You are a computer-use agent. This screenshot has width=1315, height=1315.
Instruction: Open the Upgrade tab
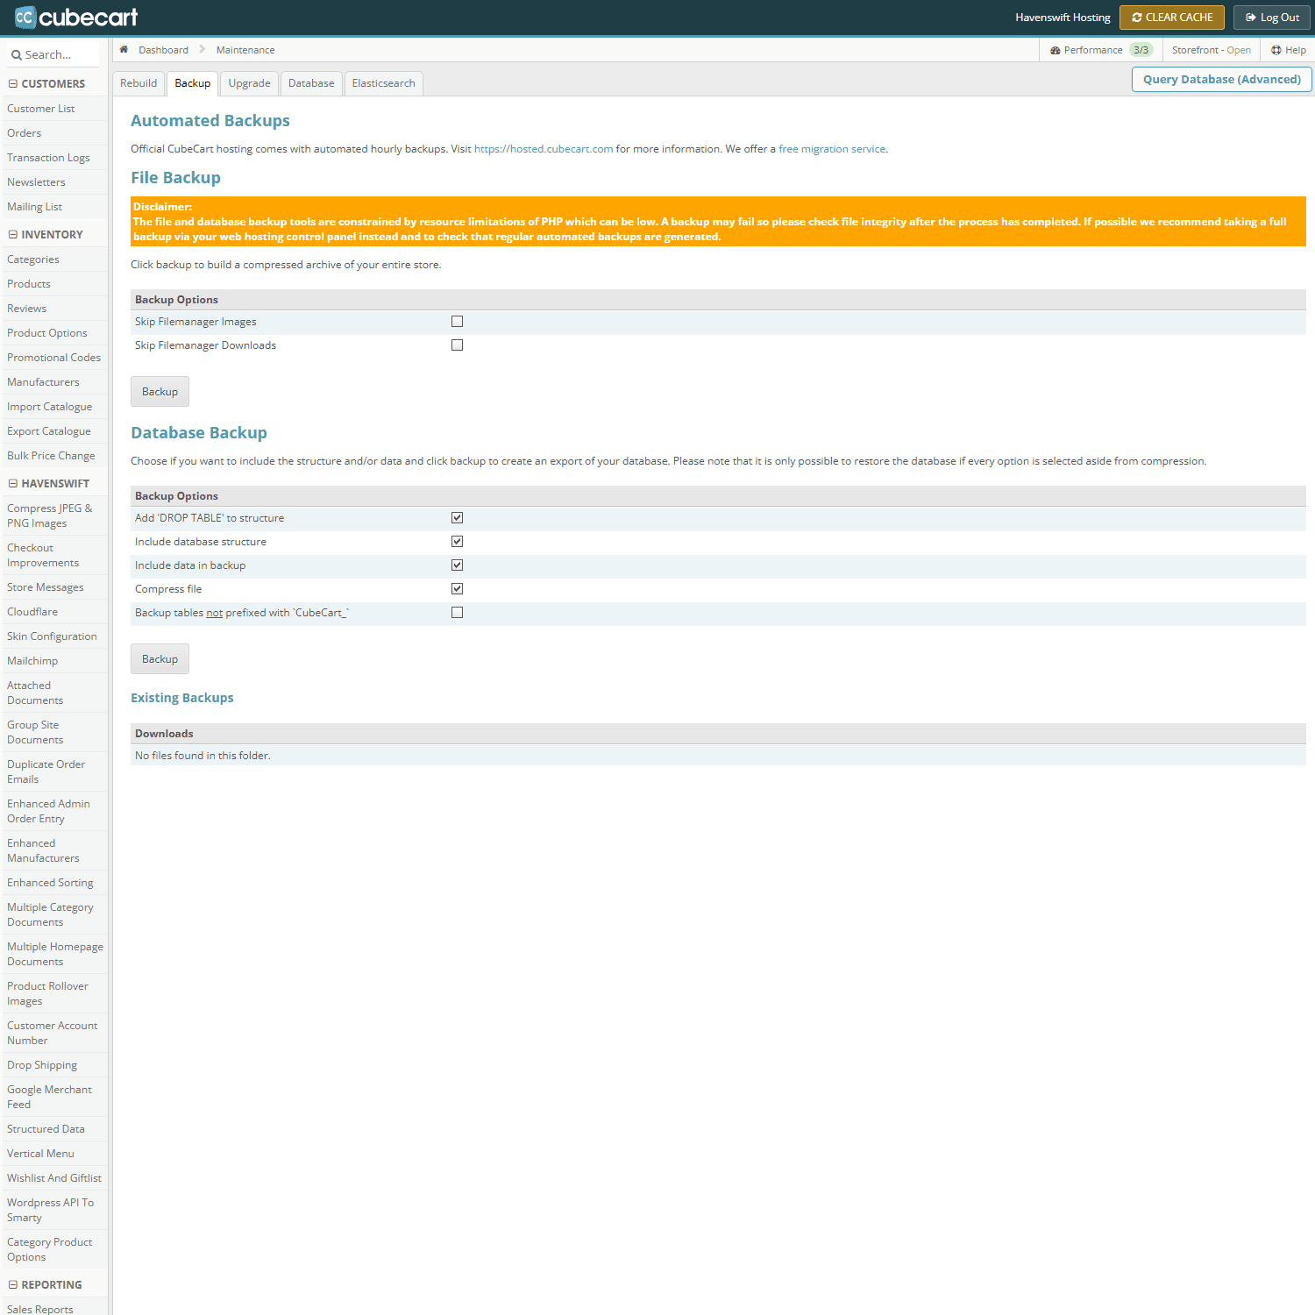(249, 83)
